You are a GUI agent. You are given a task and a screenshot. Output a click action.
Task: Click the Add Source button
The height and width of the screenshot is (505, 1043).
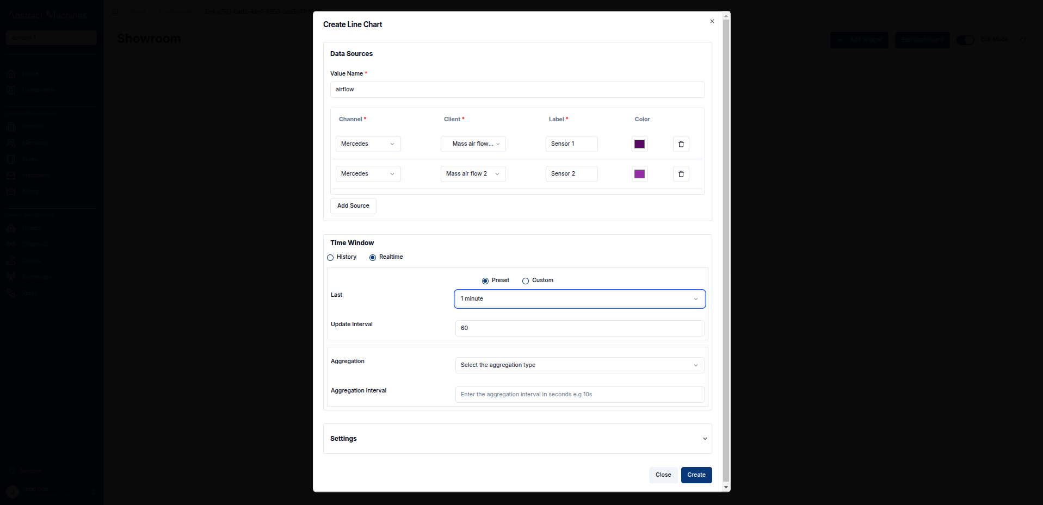[x=353, y=206]
